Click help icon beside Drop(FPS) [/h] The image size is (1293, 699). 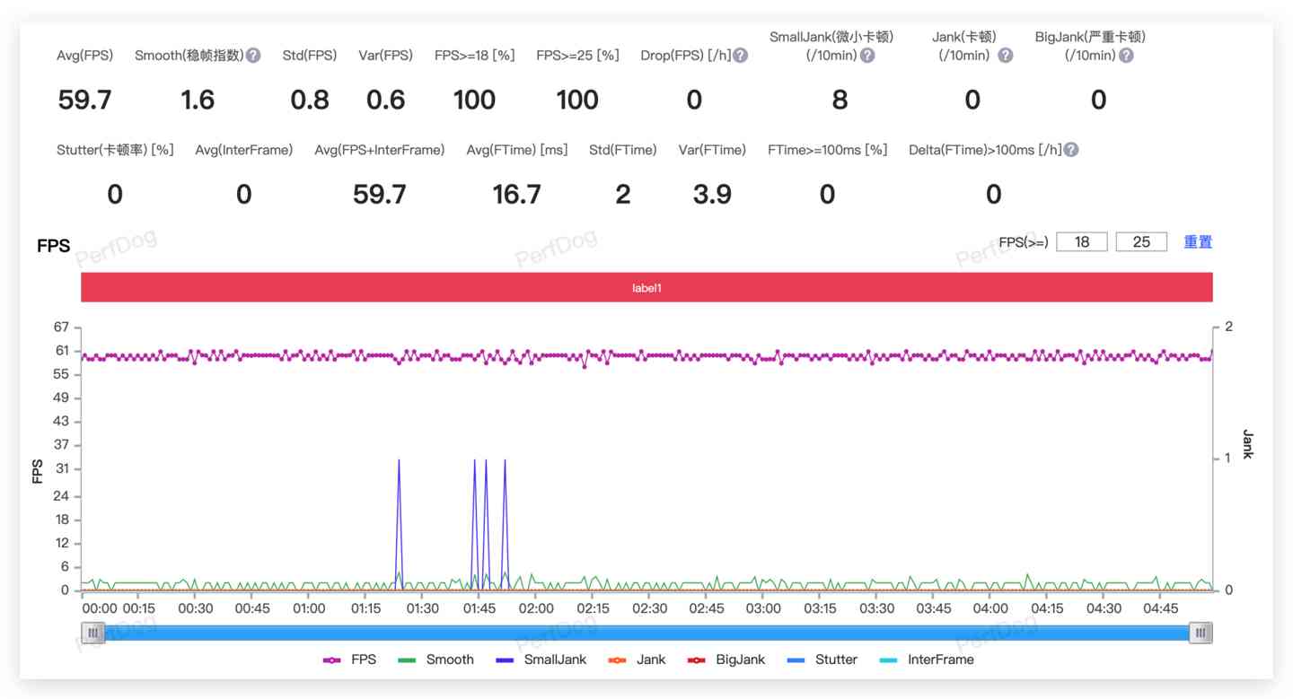740,56
